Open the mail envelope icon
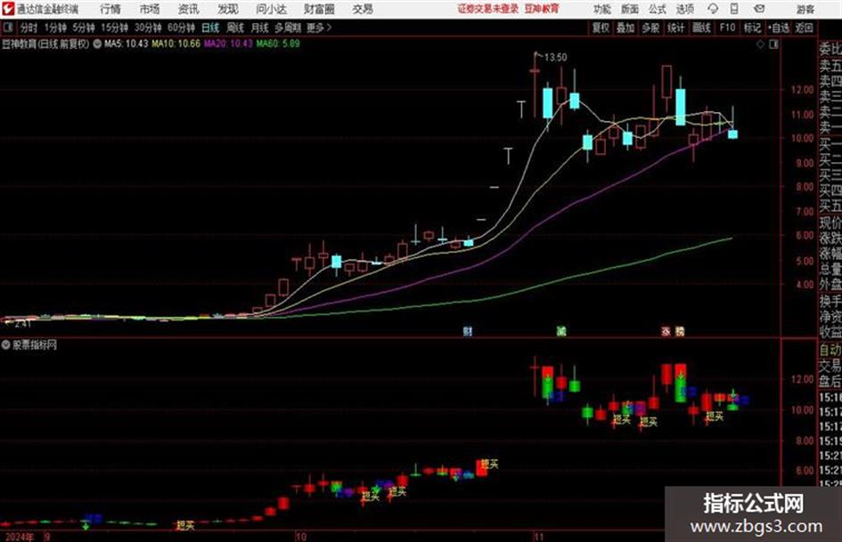Image resolution: width=842 pixels, height=542 pixels. click(x=759, y=9)
